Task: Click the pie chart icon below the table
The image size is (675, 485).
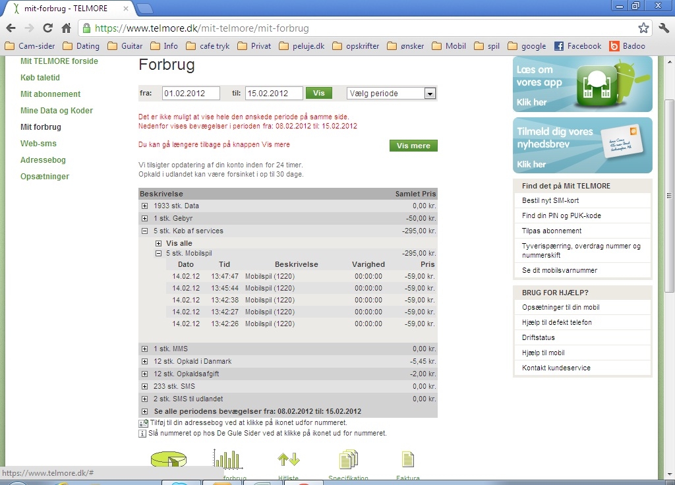Action: click(169, 460)
